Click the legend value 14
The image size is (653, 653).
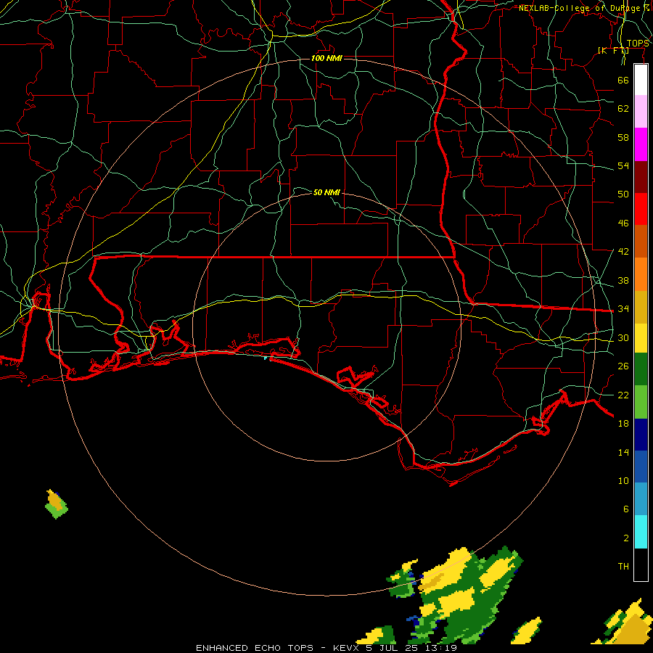(623, 452)
